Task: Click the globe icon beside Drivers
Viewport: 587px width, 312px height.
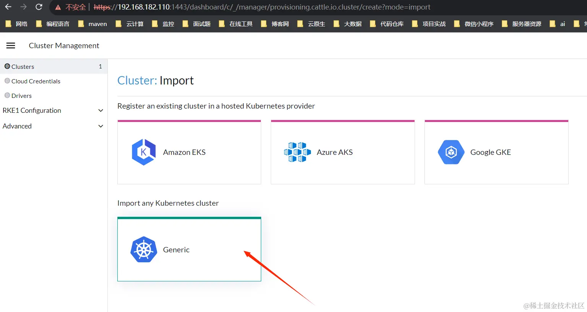Action: 7,95
